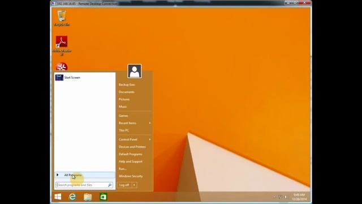362x204 pixels.
Task: Click the Windows Start button on the taskbar
Action: pyautogui.click(x=58, y=197)
